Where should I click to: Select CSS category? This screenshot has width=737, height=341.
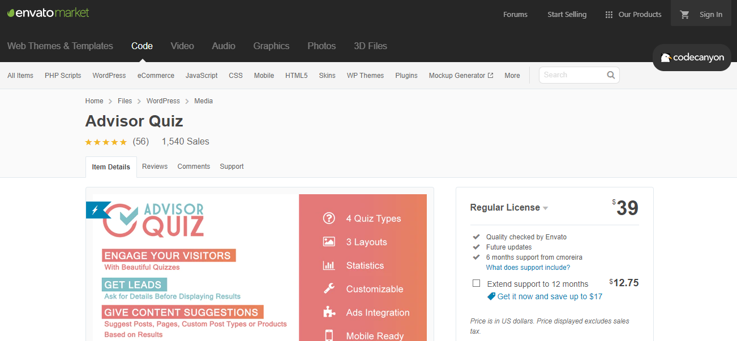[x=235, y=76]
